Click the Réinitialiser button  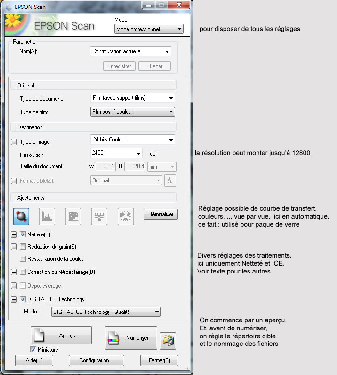(160, 214)
